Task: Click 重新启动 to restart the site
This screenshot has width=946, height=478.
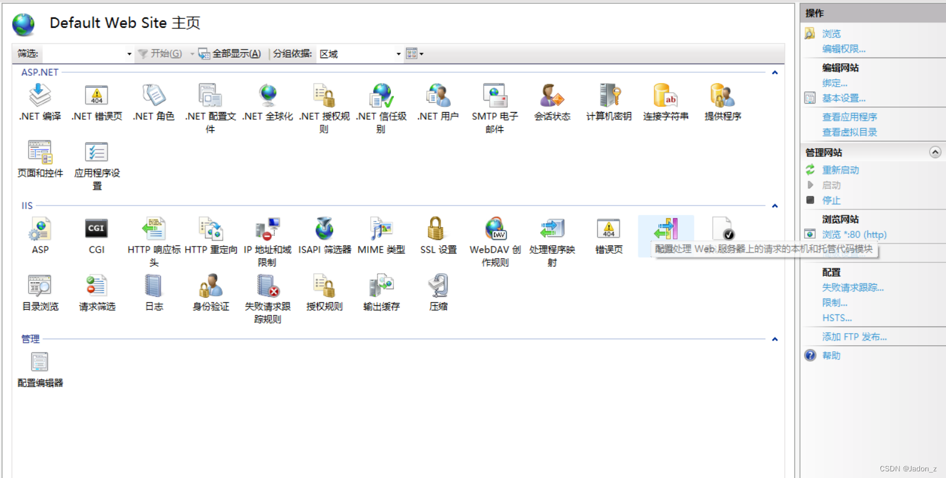Action: tap(840, 170)
